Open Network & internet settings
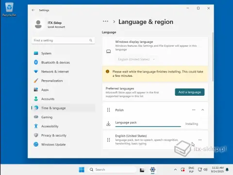The height and width of the screenshot is (175, 233). [x=63, y=71]
